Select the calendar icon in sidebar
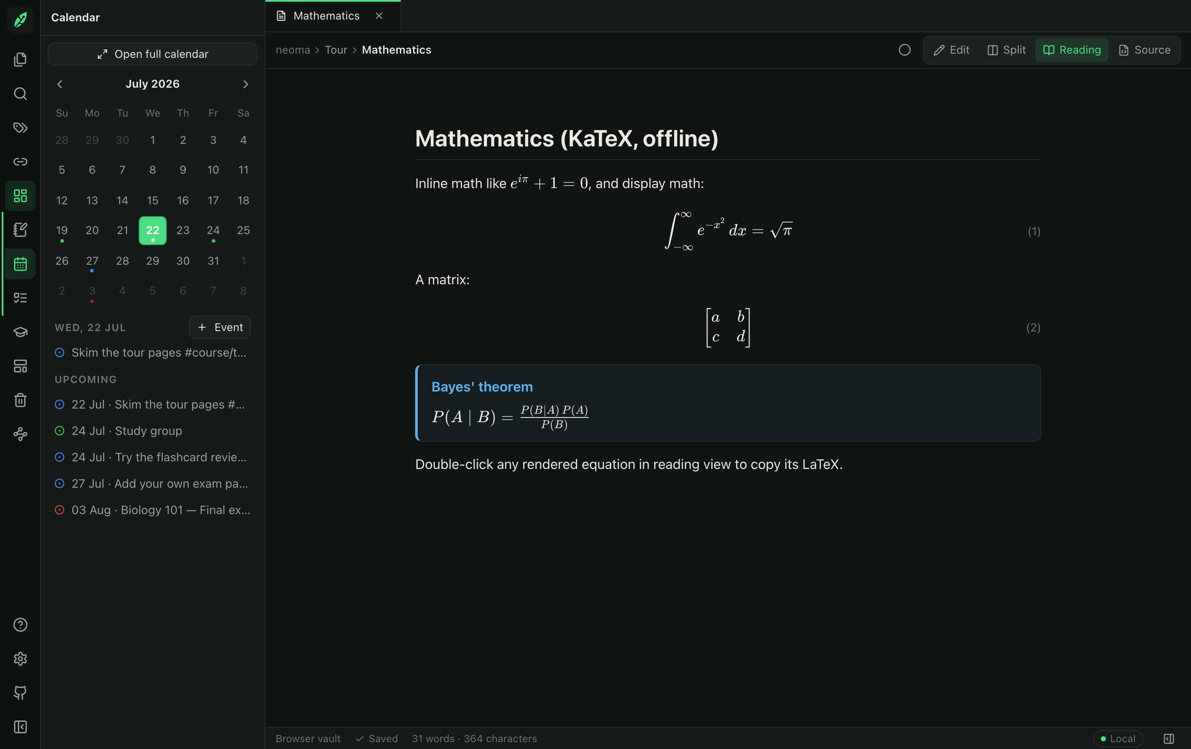The height and width of the screenshot is (749, 1191). (x=20, y=264)
